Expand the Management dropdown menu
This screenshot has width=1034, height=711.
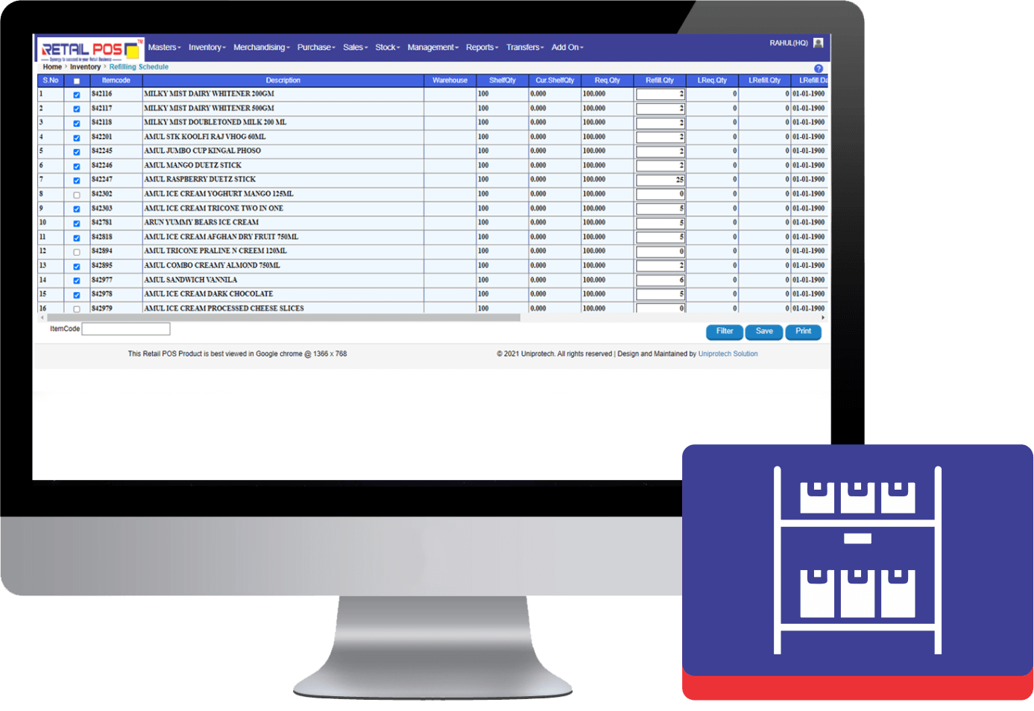coord(433,48)
